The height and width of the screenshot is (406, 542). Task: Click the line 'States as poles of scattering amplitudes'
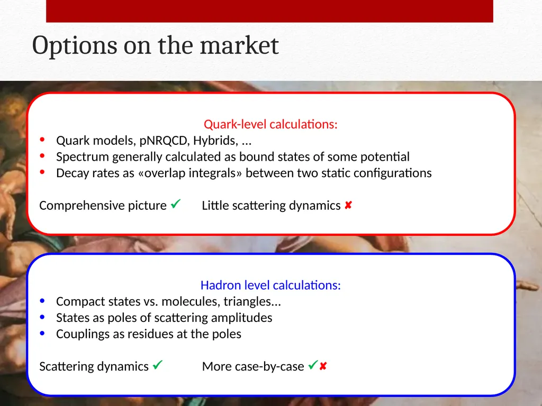pyautogui.click(x=164, y=318)
